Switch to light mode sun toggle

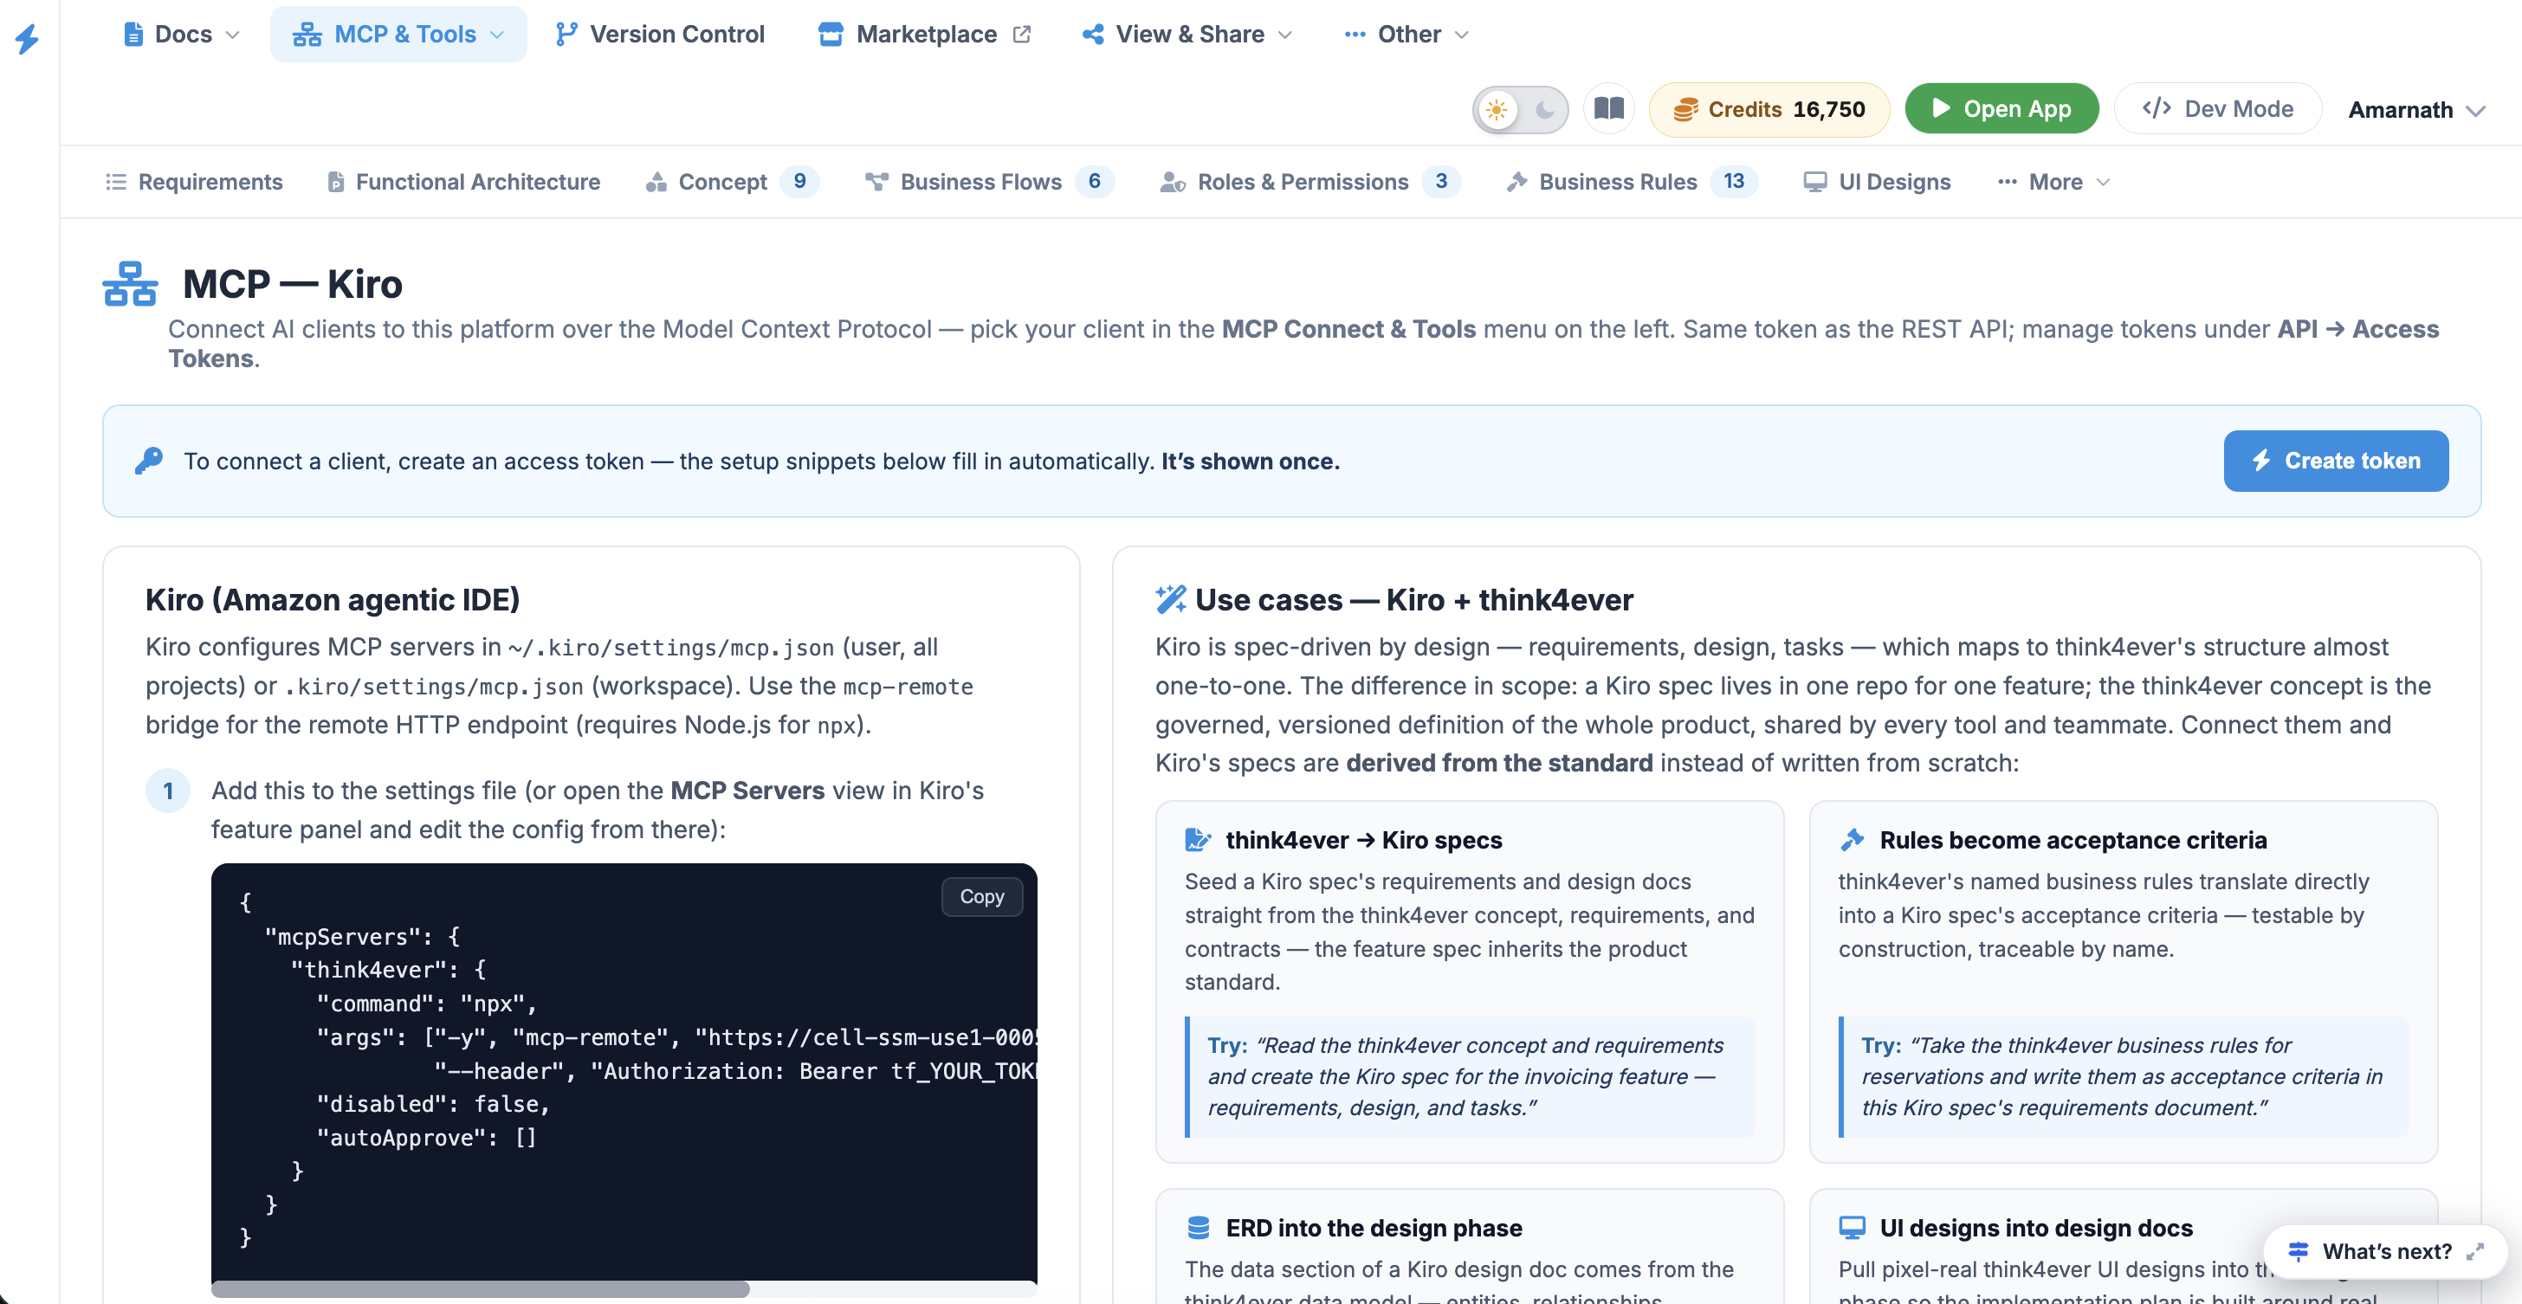pyautogui.click(x=1496, y=110)
